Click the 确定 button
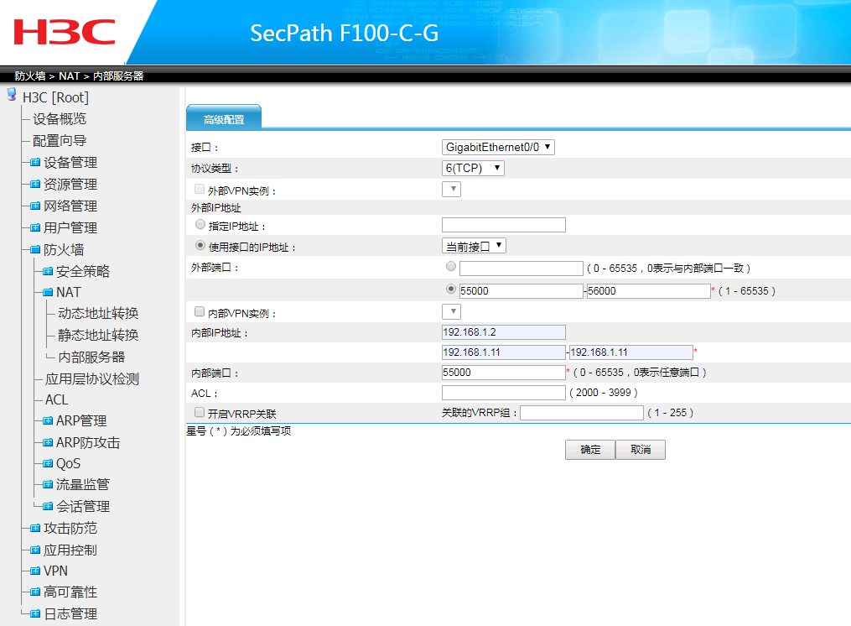Screen dimensions: 851x626 click(x=590, y=450)
